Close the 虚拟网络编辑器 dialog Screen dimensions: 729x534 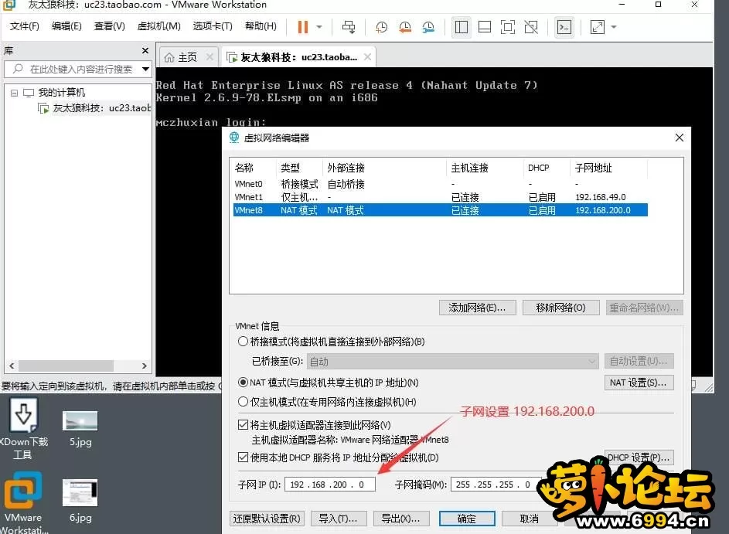pos(680,138)
